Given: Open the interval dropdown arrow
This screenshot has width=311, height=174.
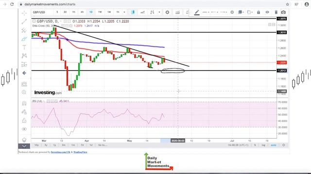Looking at the screenshot, I should [124, 12].
